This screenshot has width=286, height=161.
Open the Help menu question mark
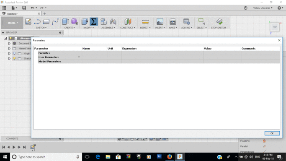click(280, 8)
